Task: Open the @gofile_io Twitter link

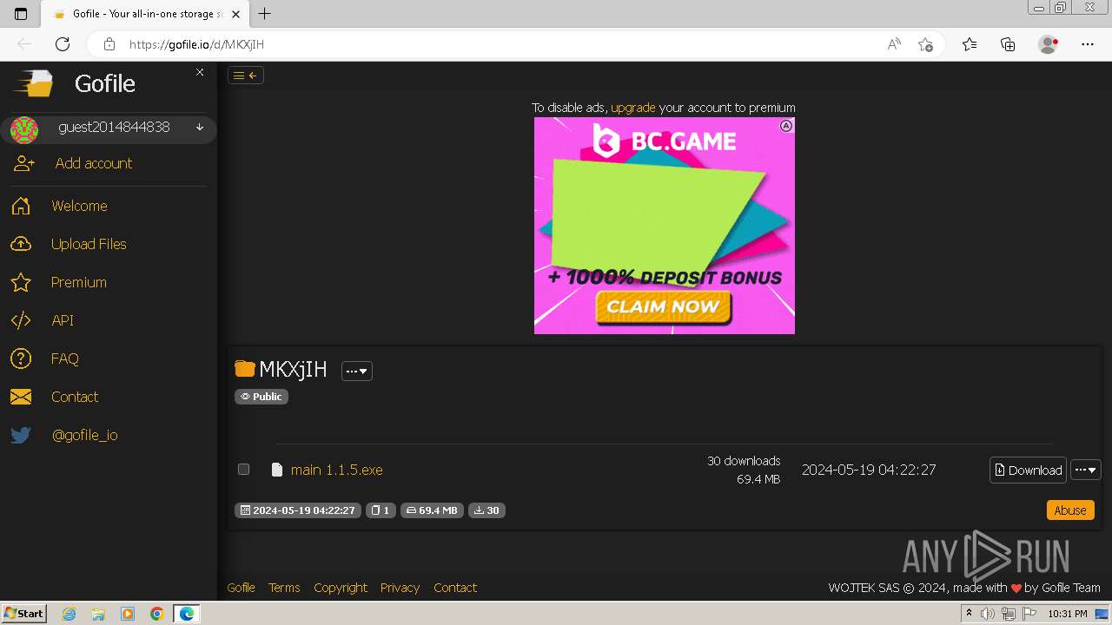Action: [x=84, y=435]
